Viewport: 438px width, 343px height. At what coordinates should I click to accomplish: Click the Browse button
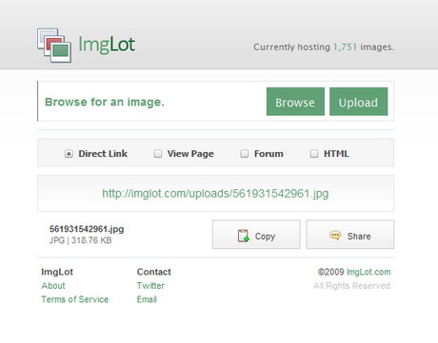(x=295, y=102)
